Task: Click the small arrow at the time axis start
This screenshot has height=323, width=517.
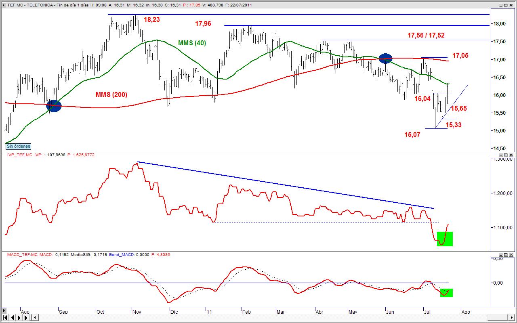Action: [4, 311]
